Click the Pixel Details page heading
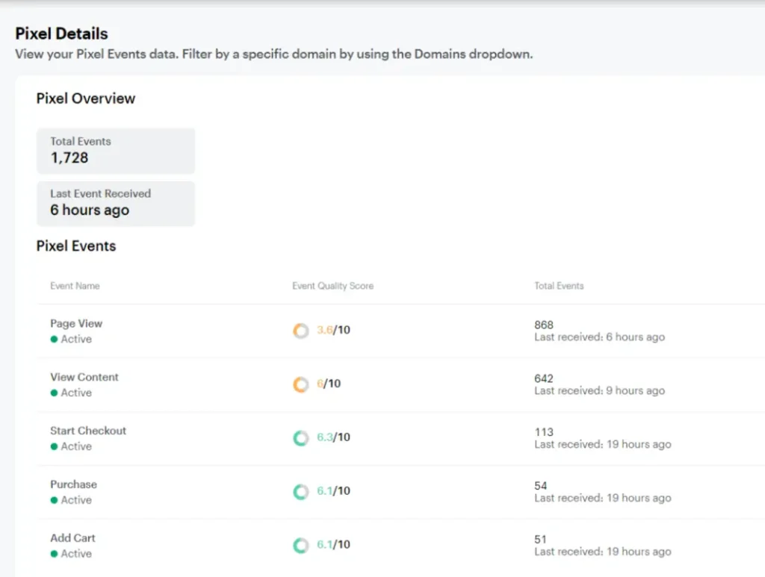The height and width of the screenshot is (577, 765). pyautogui.click(x=61, y=34)
